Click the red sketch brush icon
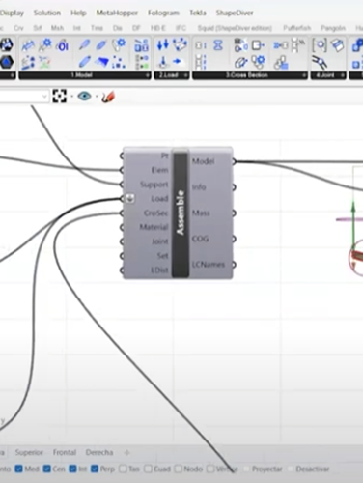Screen dimensions: 363x483 coord(108,96)
